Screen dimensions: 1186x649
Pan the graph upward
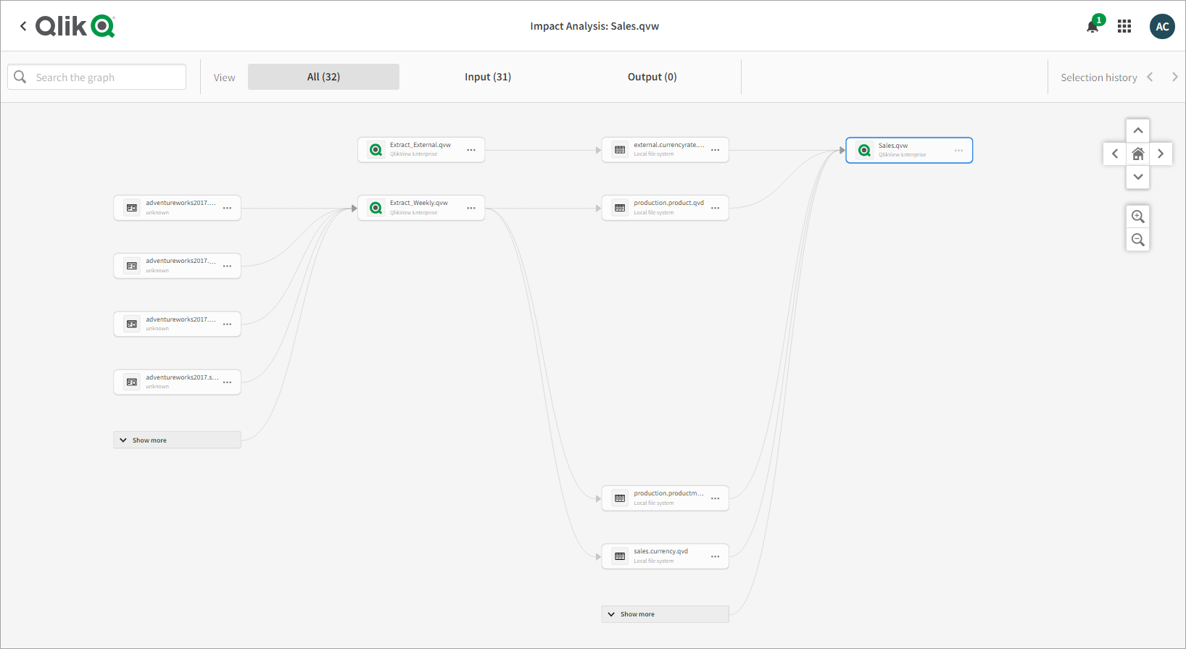click(1138, 130)
